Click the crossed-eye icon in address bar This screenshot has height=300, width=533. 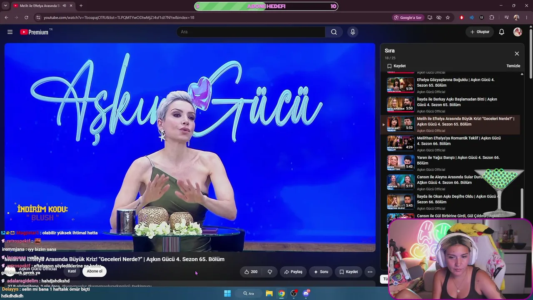pyautogui.click(x=439, y=17)
